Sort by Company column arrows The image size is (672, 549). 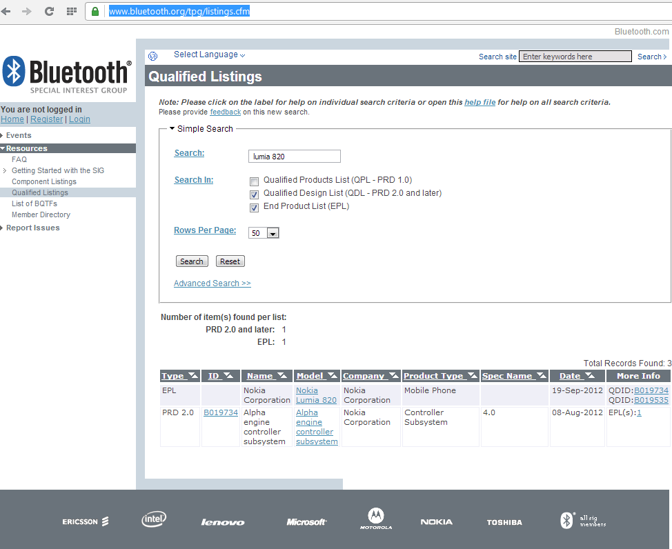394,376
